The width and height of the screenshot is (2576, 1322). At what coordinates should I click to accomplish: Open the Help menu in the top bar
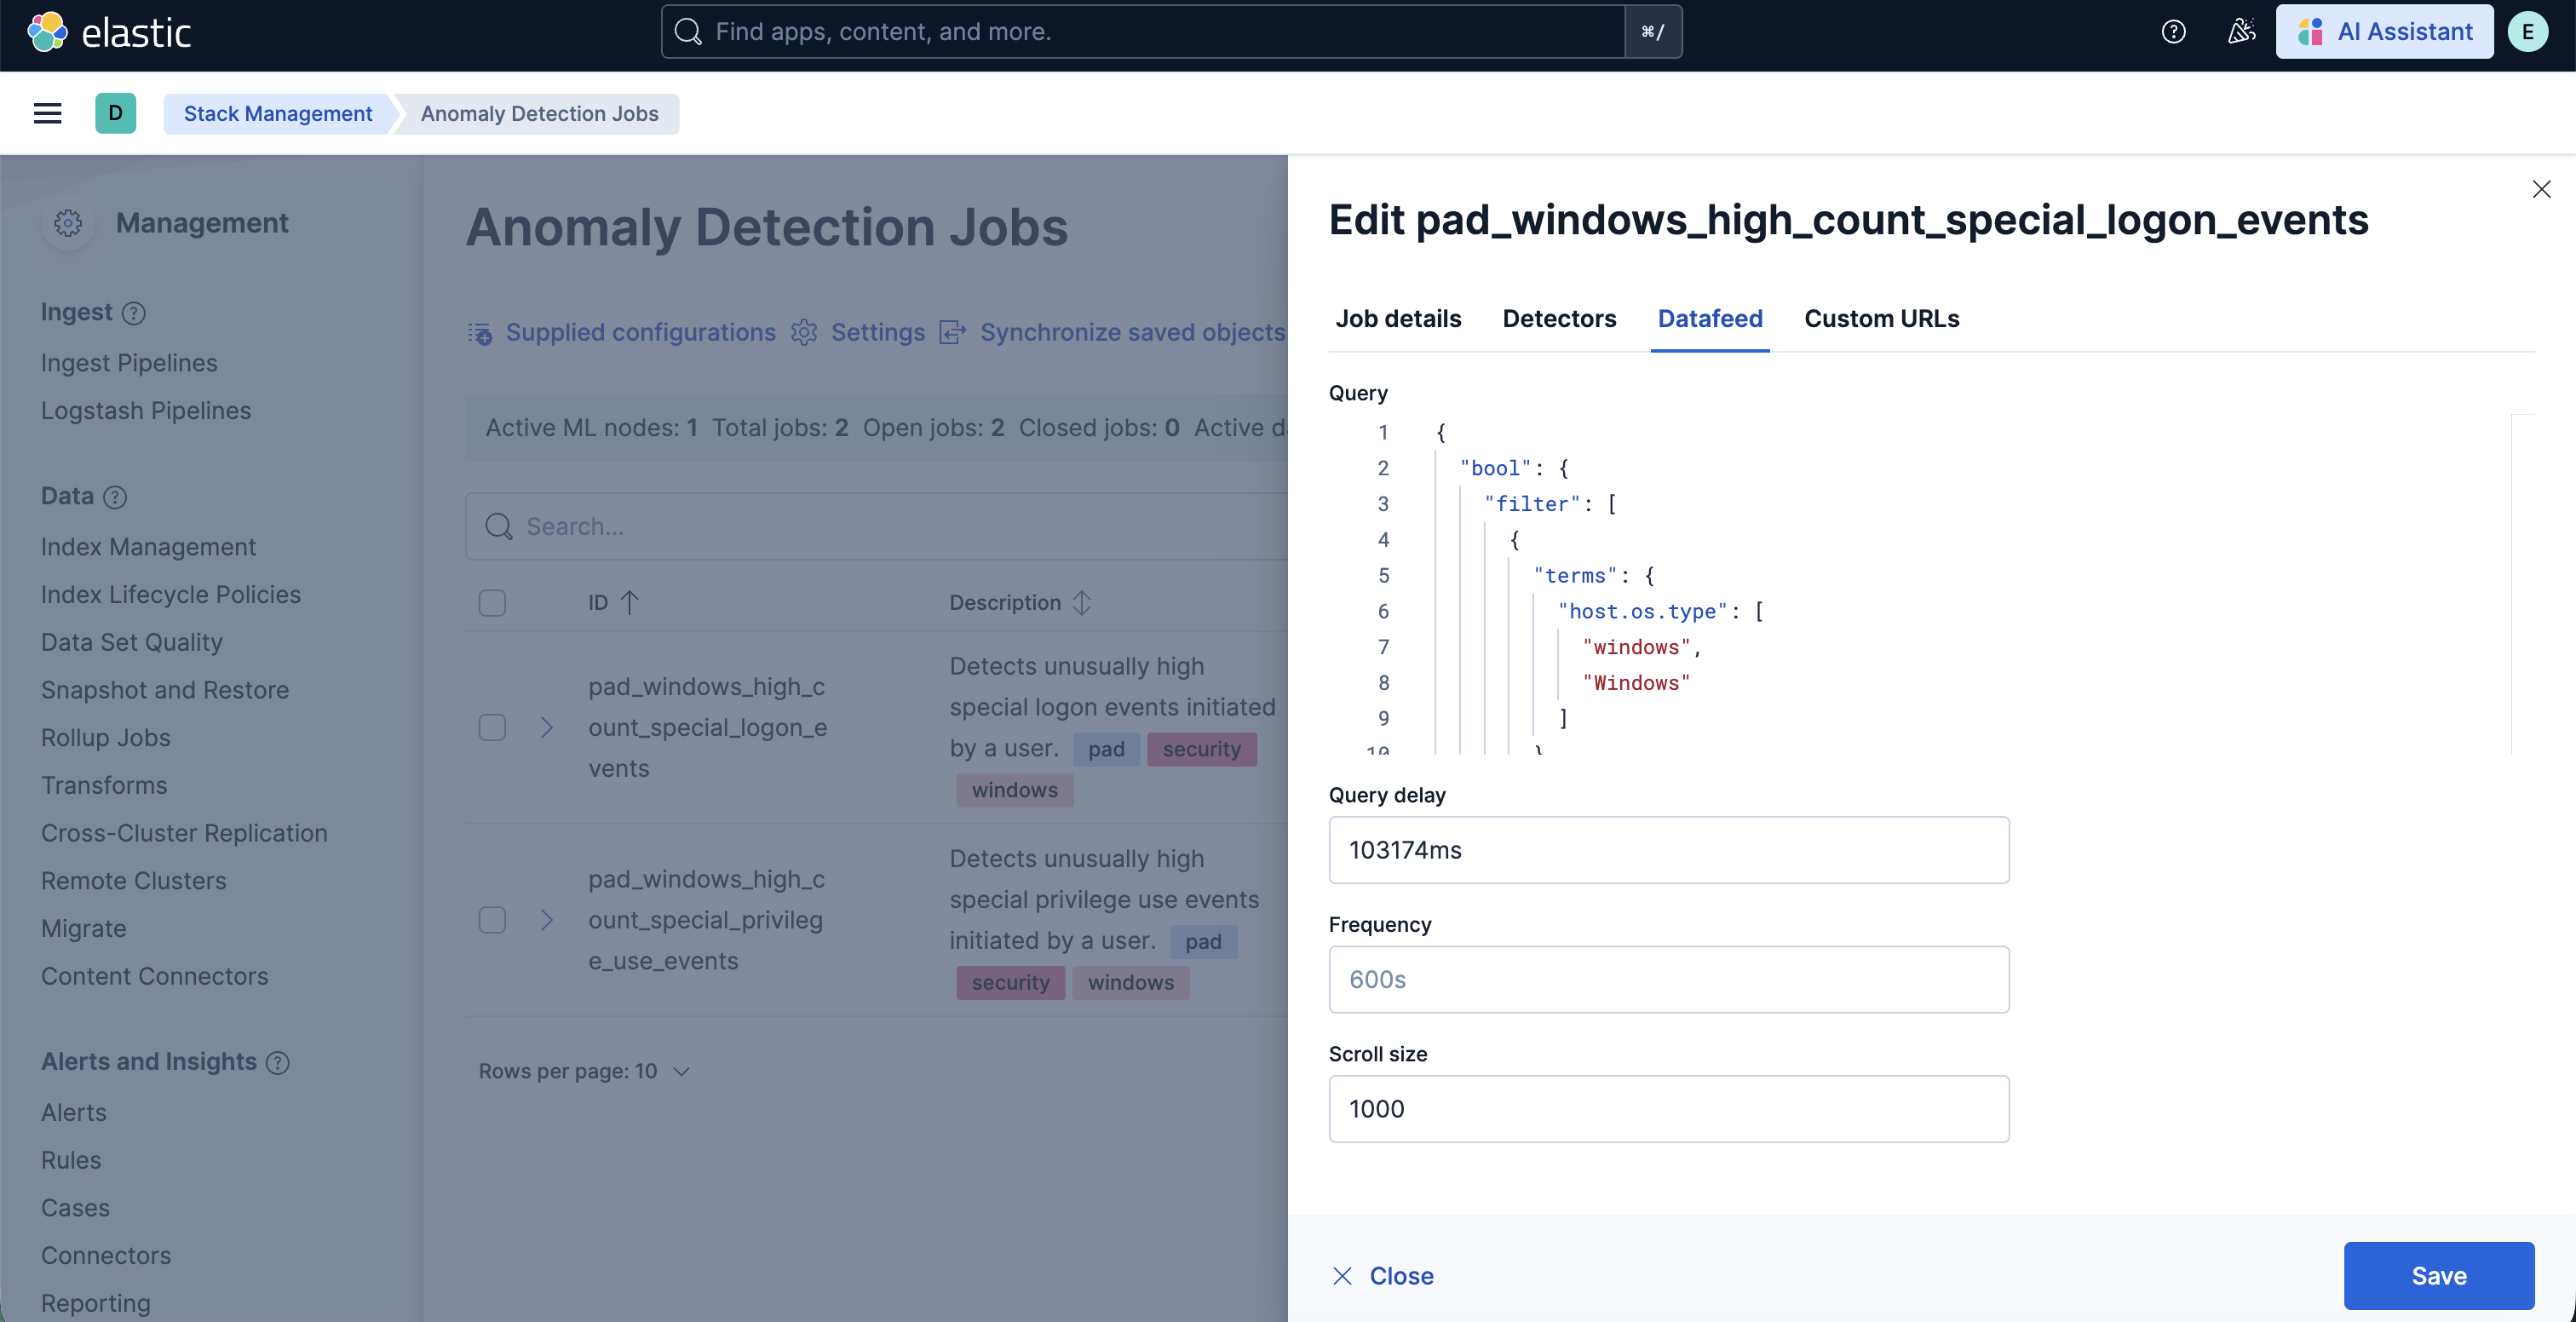click(2172, 31)
